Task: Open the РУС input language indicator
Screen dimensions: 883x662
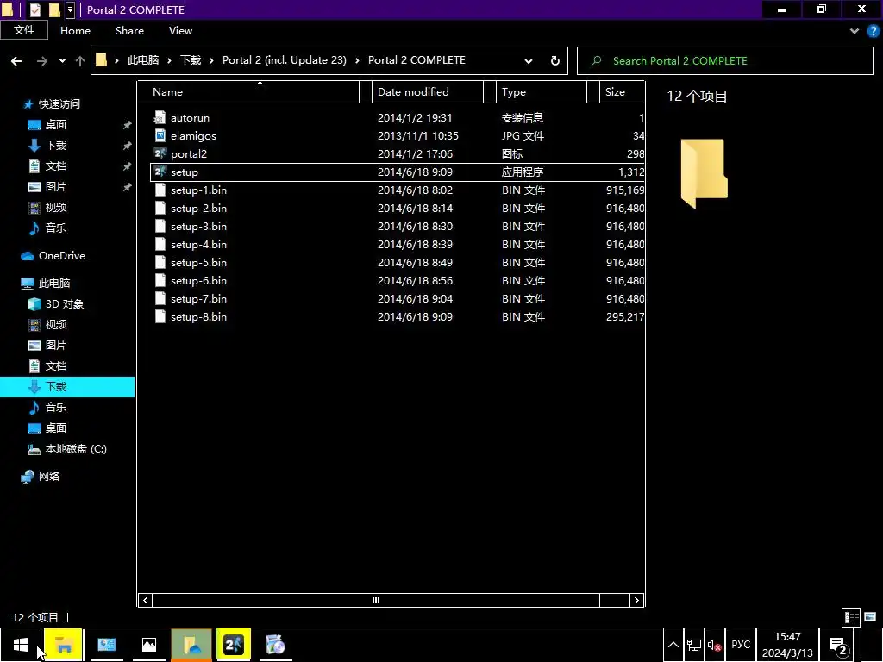Action: pyautogui.click(x=741, y=645)
